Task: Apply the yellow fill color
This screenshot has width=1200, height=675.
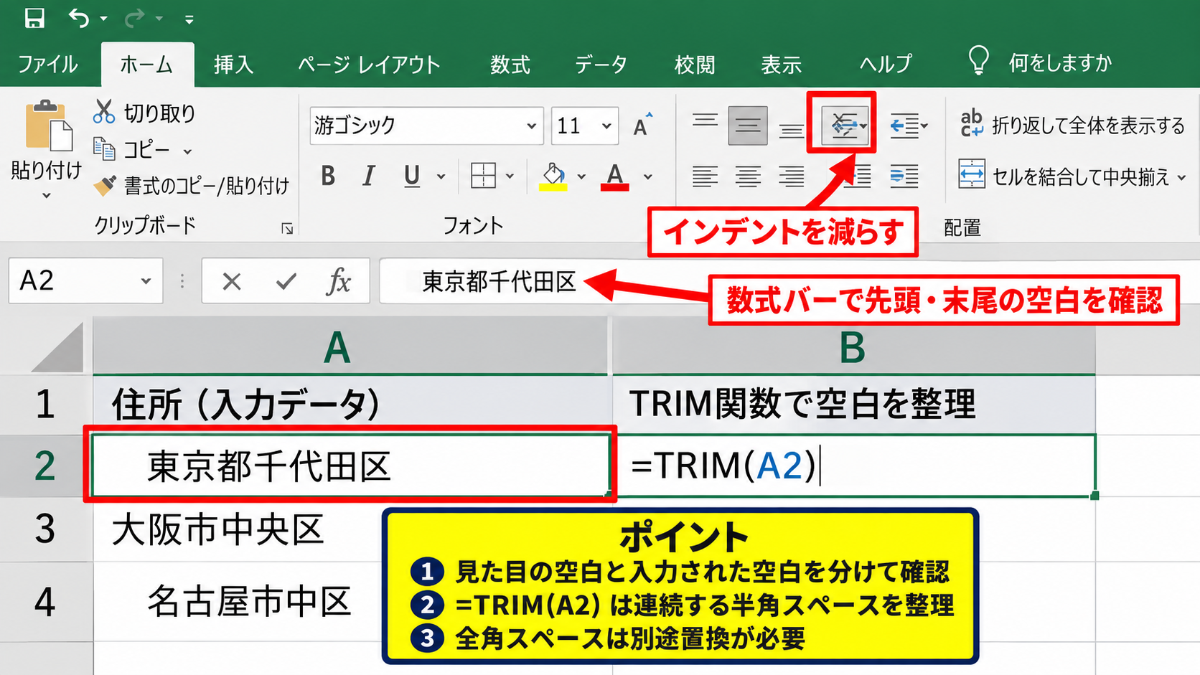Action: click(553, 176)
